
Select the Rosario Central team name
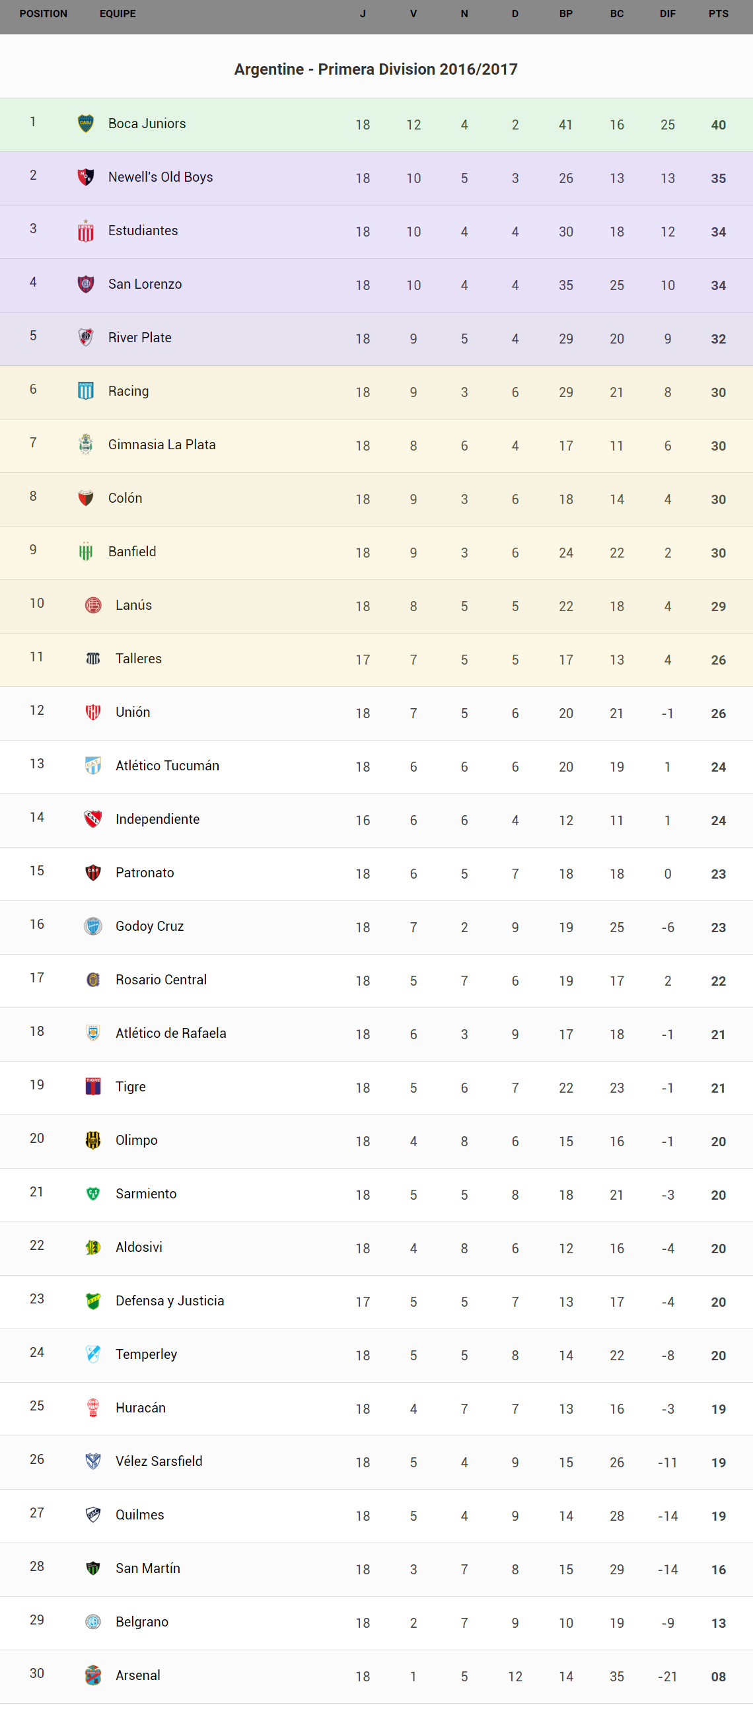[161, 980]
